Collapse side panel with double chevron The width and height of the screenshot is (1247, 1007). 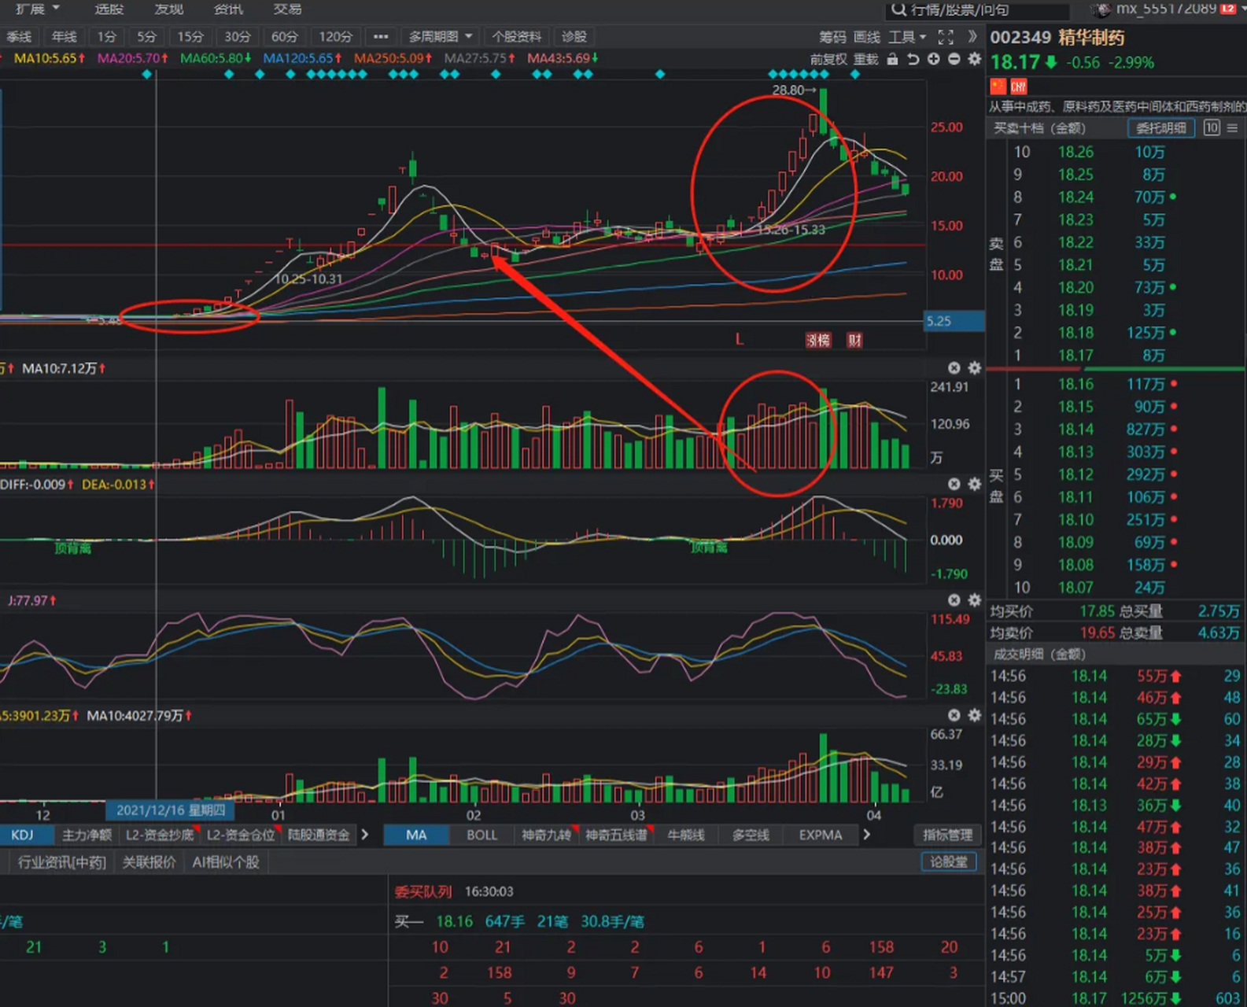coord(972,36)
